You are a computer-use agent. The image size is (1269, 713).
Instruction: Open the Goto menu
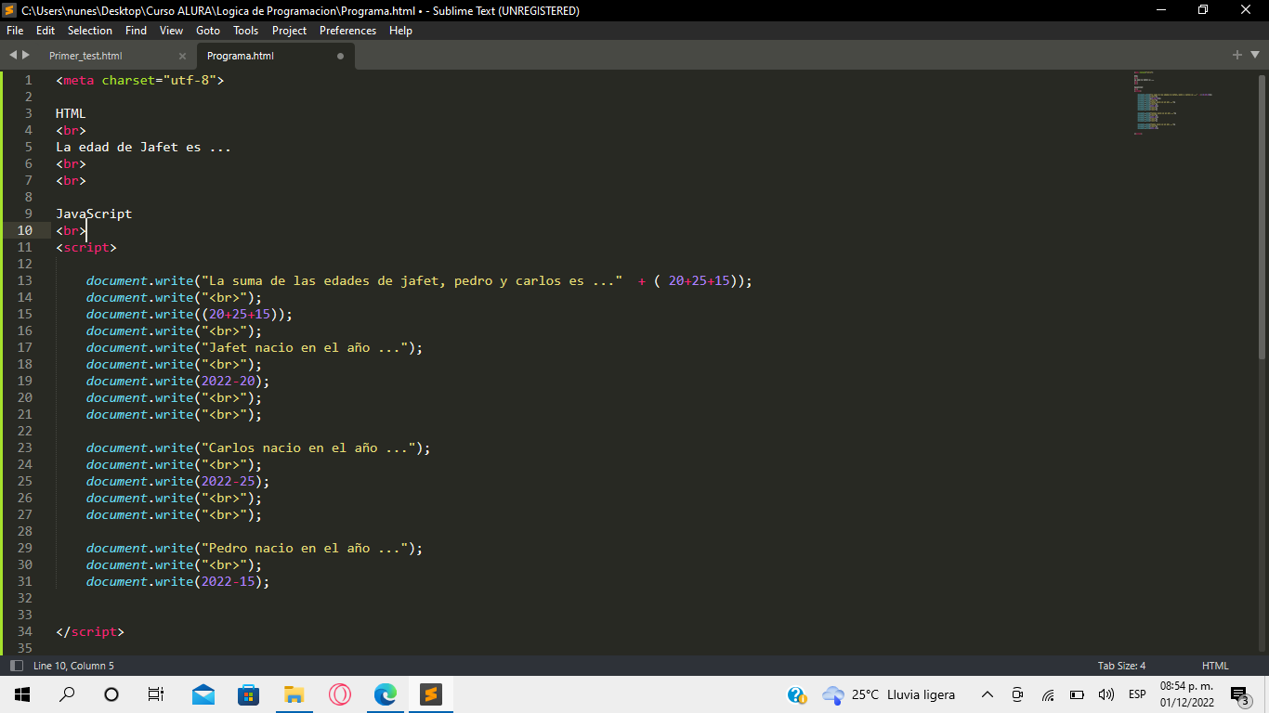point(208,31)
